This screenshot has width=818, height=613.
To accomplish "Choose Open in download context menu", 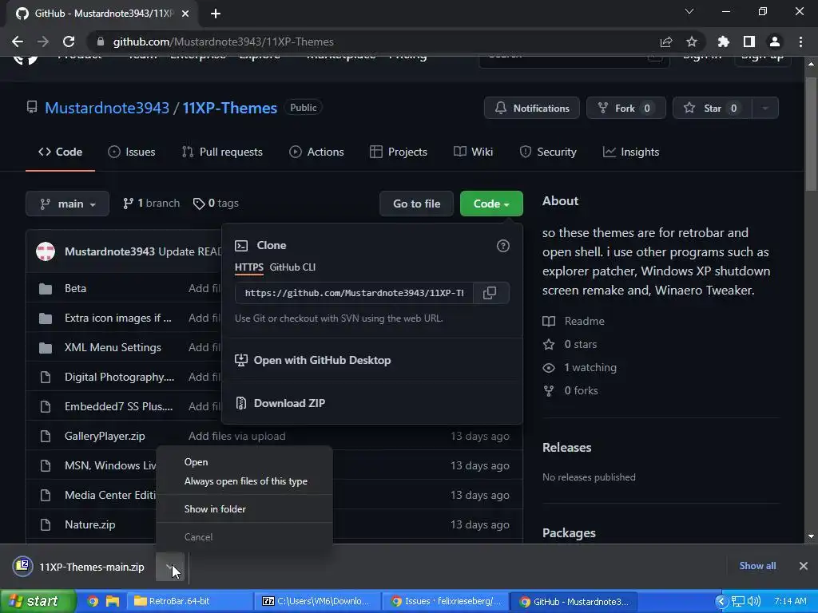I will point(244,462).
